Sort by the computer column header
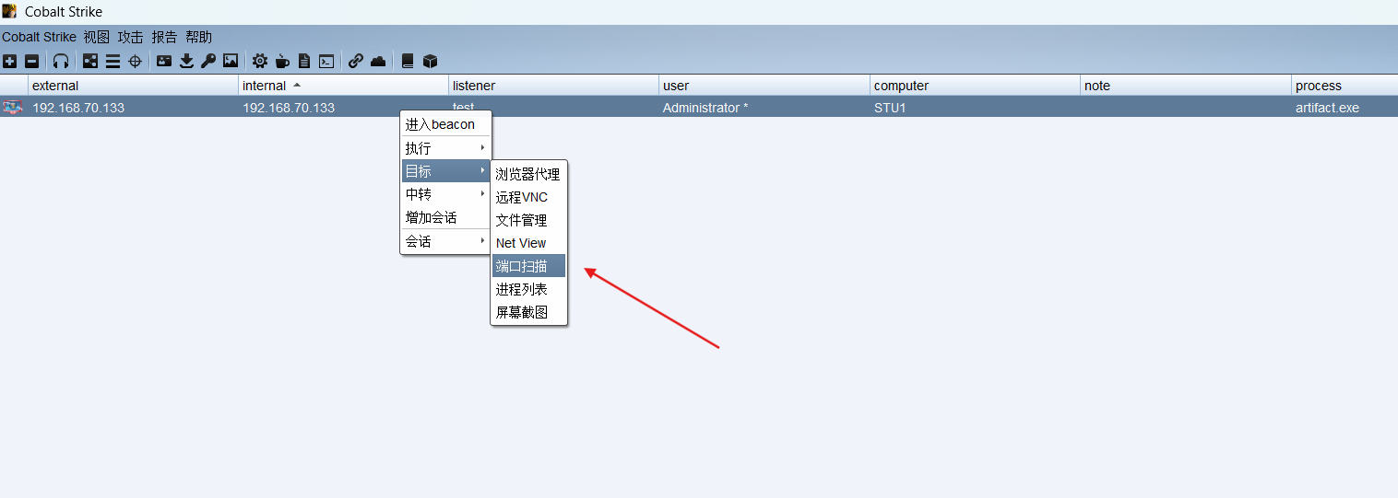 tap(976, 86)
